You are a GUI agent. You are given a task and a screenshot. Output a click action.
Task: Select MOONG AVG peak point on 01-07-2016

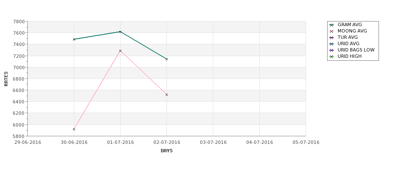click(x=120, y=51)
